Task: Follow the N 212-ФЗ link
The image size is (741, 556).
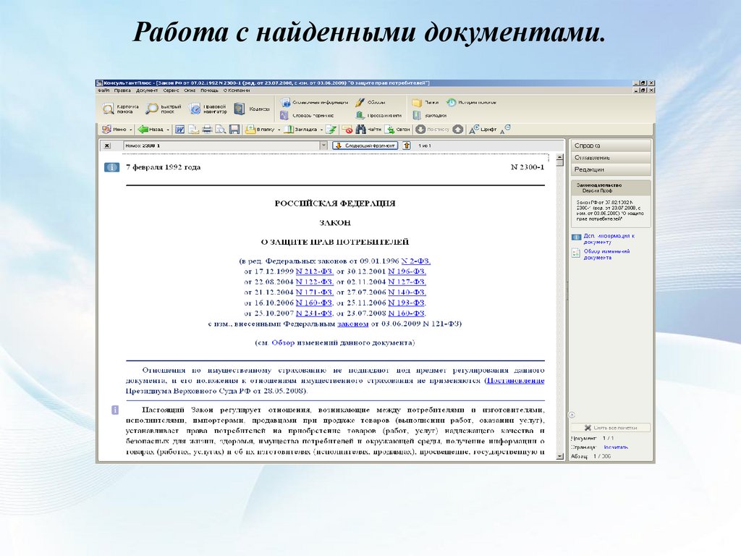Action: coord(314,271)
